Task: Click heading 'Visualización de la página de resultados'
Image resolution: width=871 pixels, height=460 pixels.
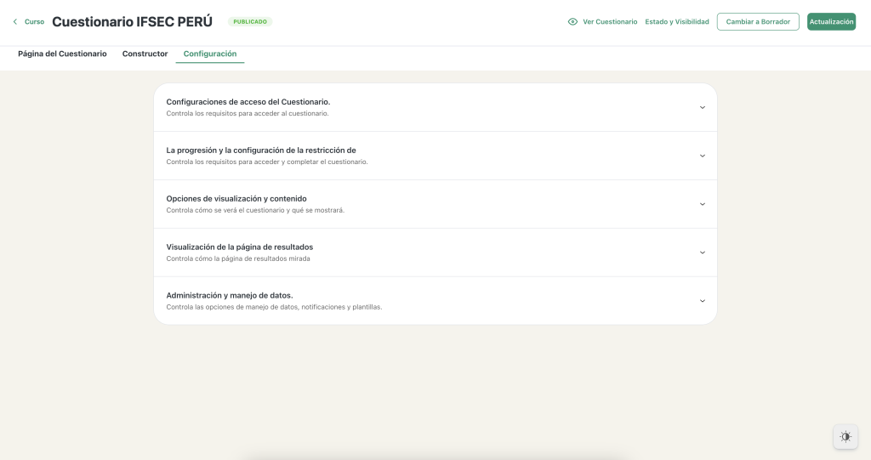Action: tap(239, 247)
